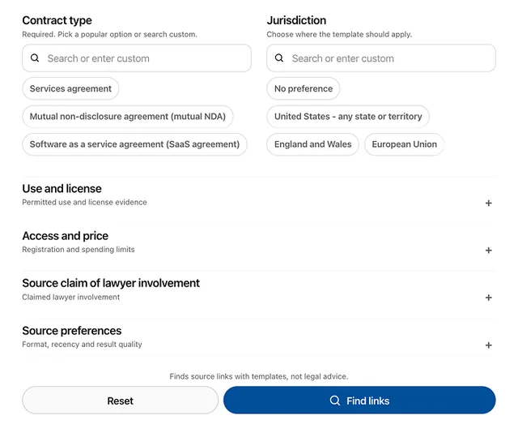This screenshot has width=518, height=433.
Task: Select the Mutual non-disclosure agreement chip
Action: (x=128, y=116)
